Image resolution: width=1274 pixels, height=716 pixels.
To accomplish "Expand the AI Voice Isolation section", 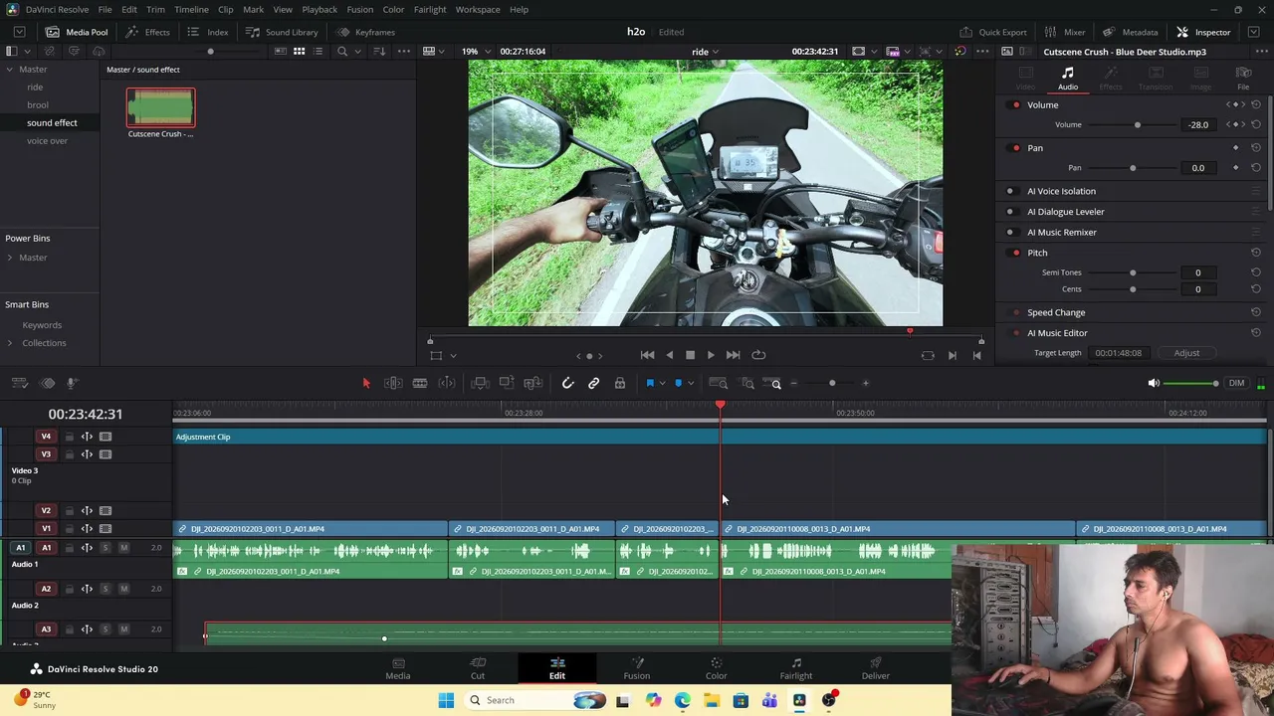I will (1061, 191).
